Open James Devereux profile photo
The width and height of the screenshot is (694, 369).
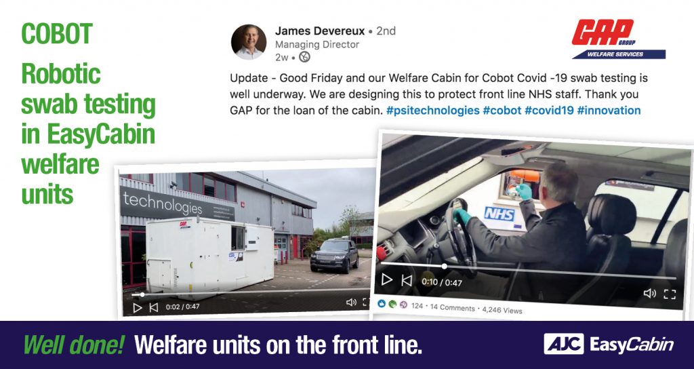(249, 42)
